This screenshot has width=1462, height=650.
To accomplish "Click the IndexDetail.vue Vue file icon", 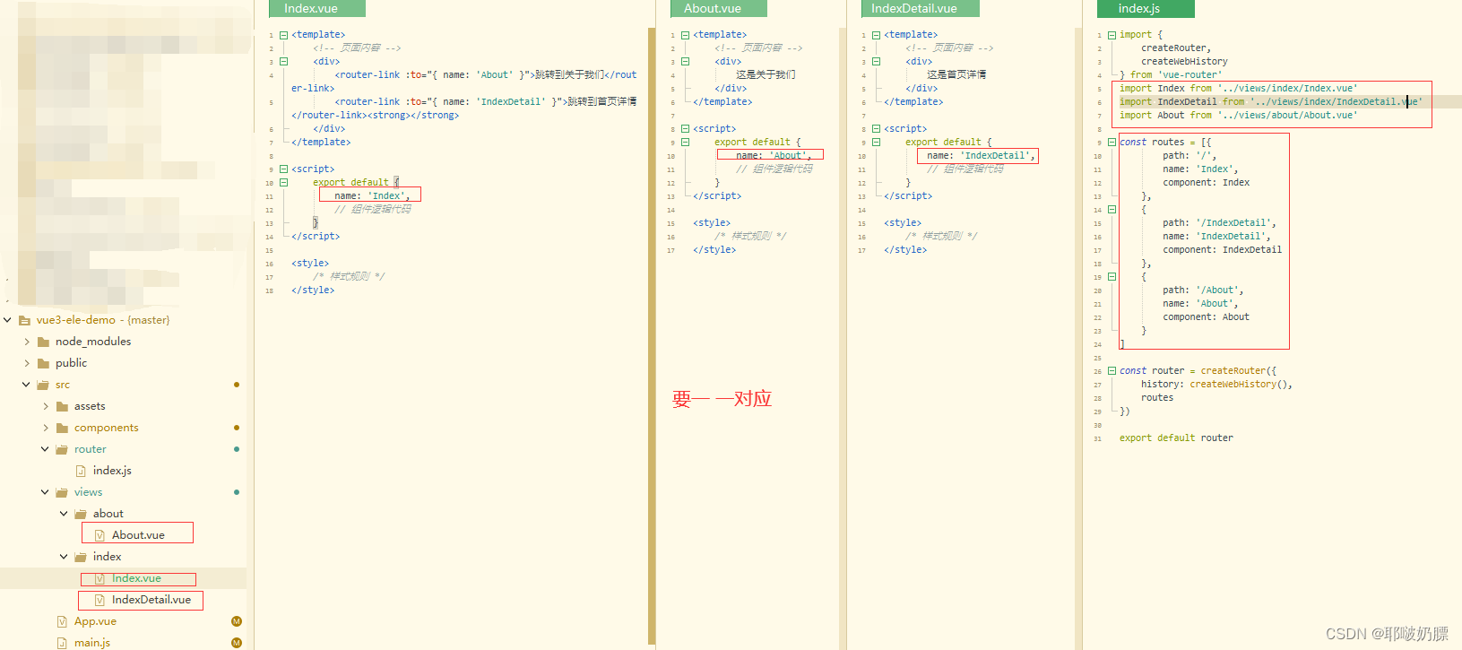I will pyautogui.click(x=99, y=600).
